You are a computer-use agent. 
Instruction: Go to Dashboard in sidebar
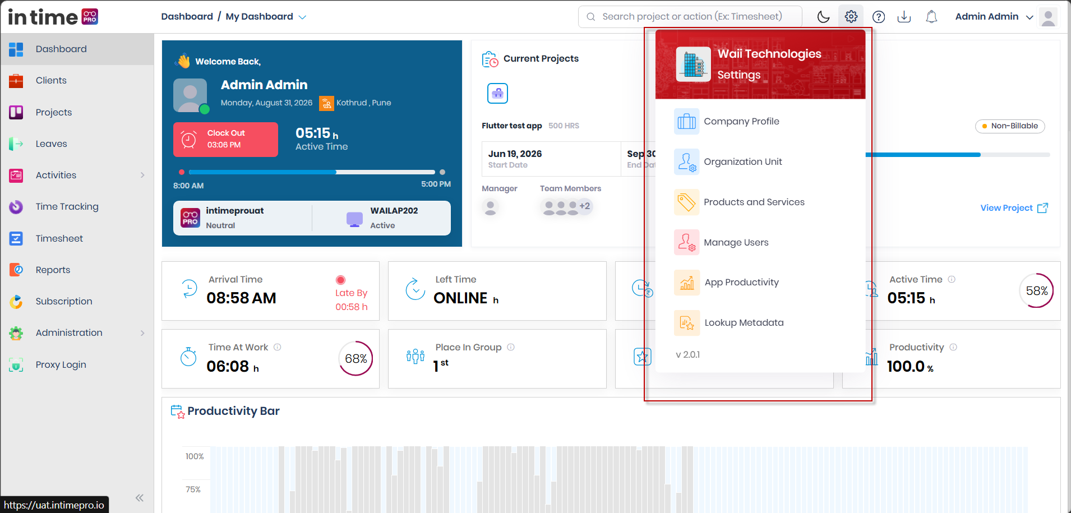(77, 49)
